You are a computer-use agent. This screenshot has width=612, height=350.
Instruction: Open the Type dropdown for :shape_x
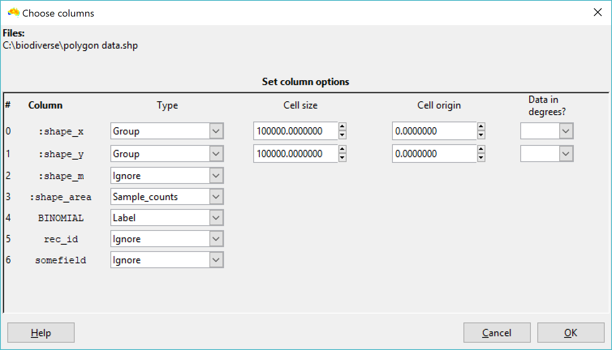216,131
